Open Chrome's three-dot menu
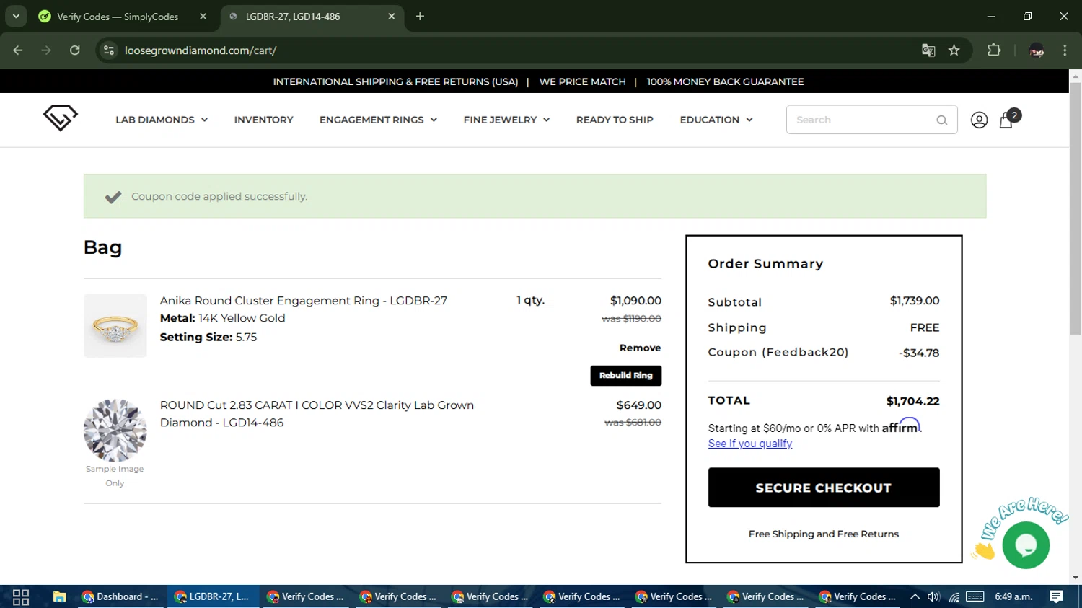The image size is (1082, 608). point(1065,50)
